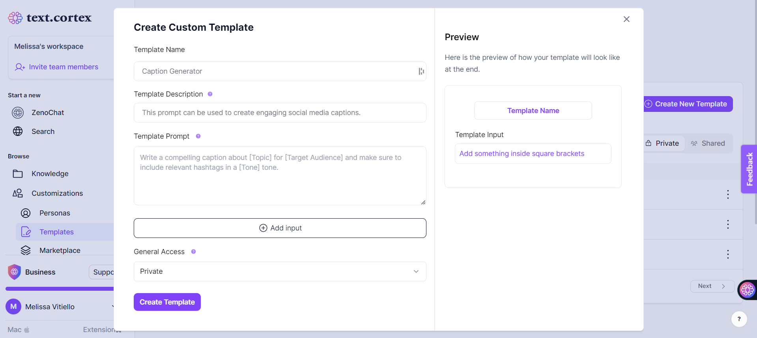The image size is (757, 338).
Task: Open the General Access Private dropdown
Action: pyautogui.click(x=280, y=271)
